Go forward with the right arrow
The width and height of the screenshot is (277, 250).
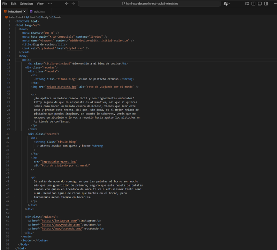[73, 3]
